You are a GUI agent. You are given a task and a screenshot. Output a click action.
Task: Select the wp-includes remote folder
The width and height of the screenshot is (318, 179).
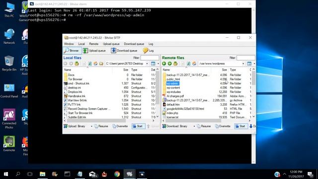click(x=173, y=92)
